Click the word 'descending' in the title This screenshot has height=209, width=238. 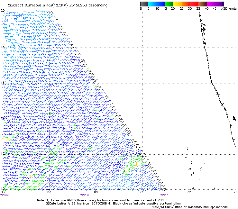pyautogui.click(x=98, y=5)
